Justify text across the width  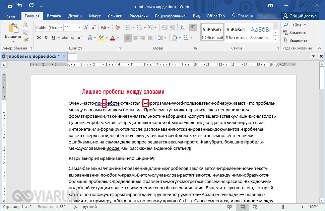coord(150,38)
